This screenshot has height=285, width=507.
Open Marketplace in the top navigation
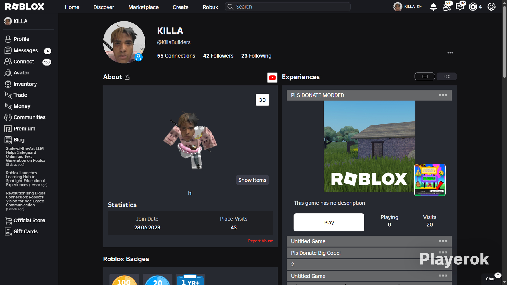click(143, 7)
